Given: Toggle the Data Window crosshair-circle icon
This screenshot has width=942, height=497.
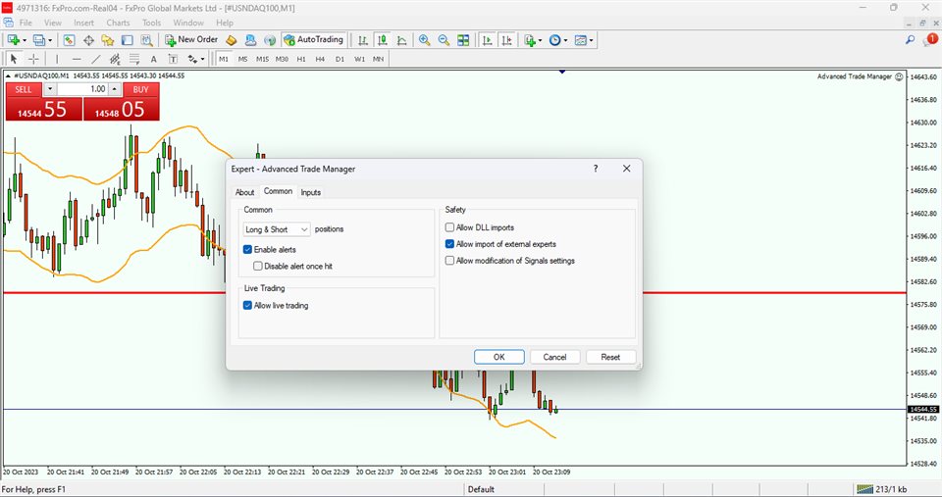Looking at the screenshot, I should tap(89, 40).
